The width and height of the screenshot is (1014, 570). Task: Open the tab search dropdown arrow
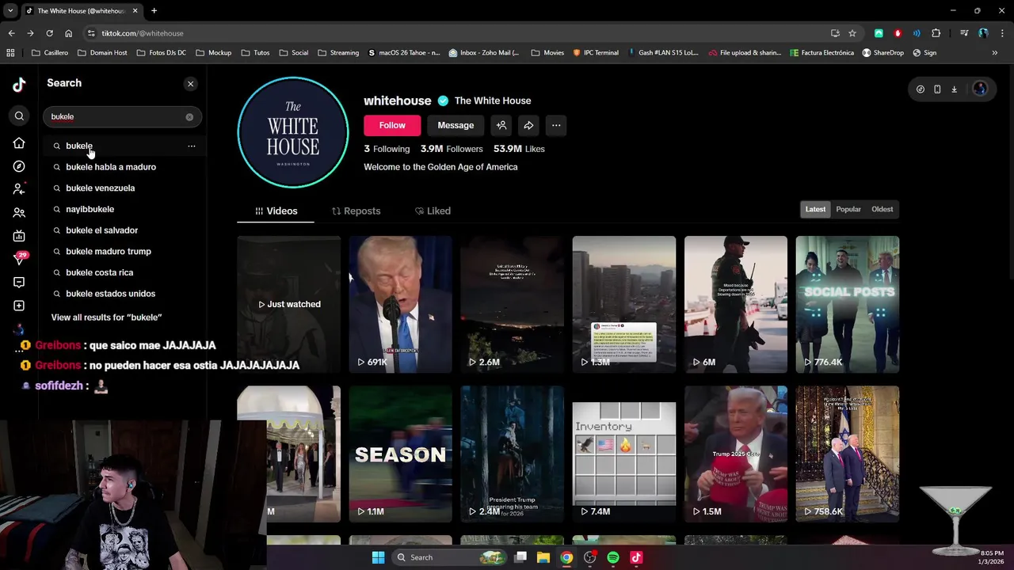click(x=10, y=10)
